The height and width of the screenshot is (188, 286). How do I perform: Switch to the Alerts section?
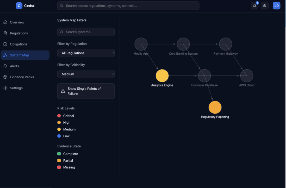coord(14,66)
